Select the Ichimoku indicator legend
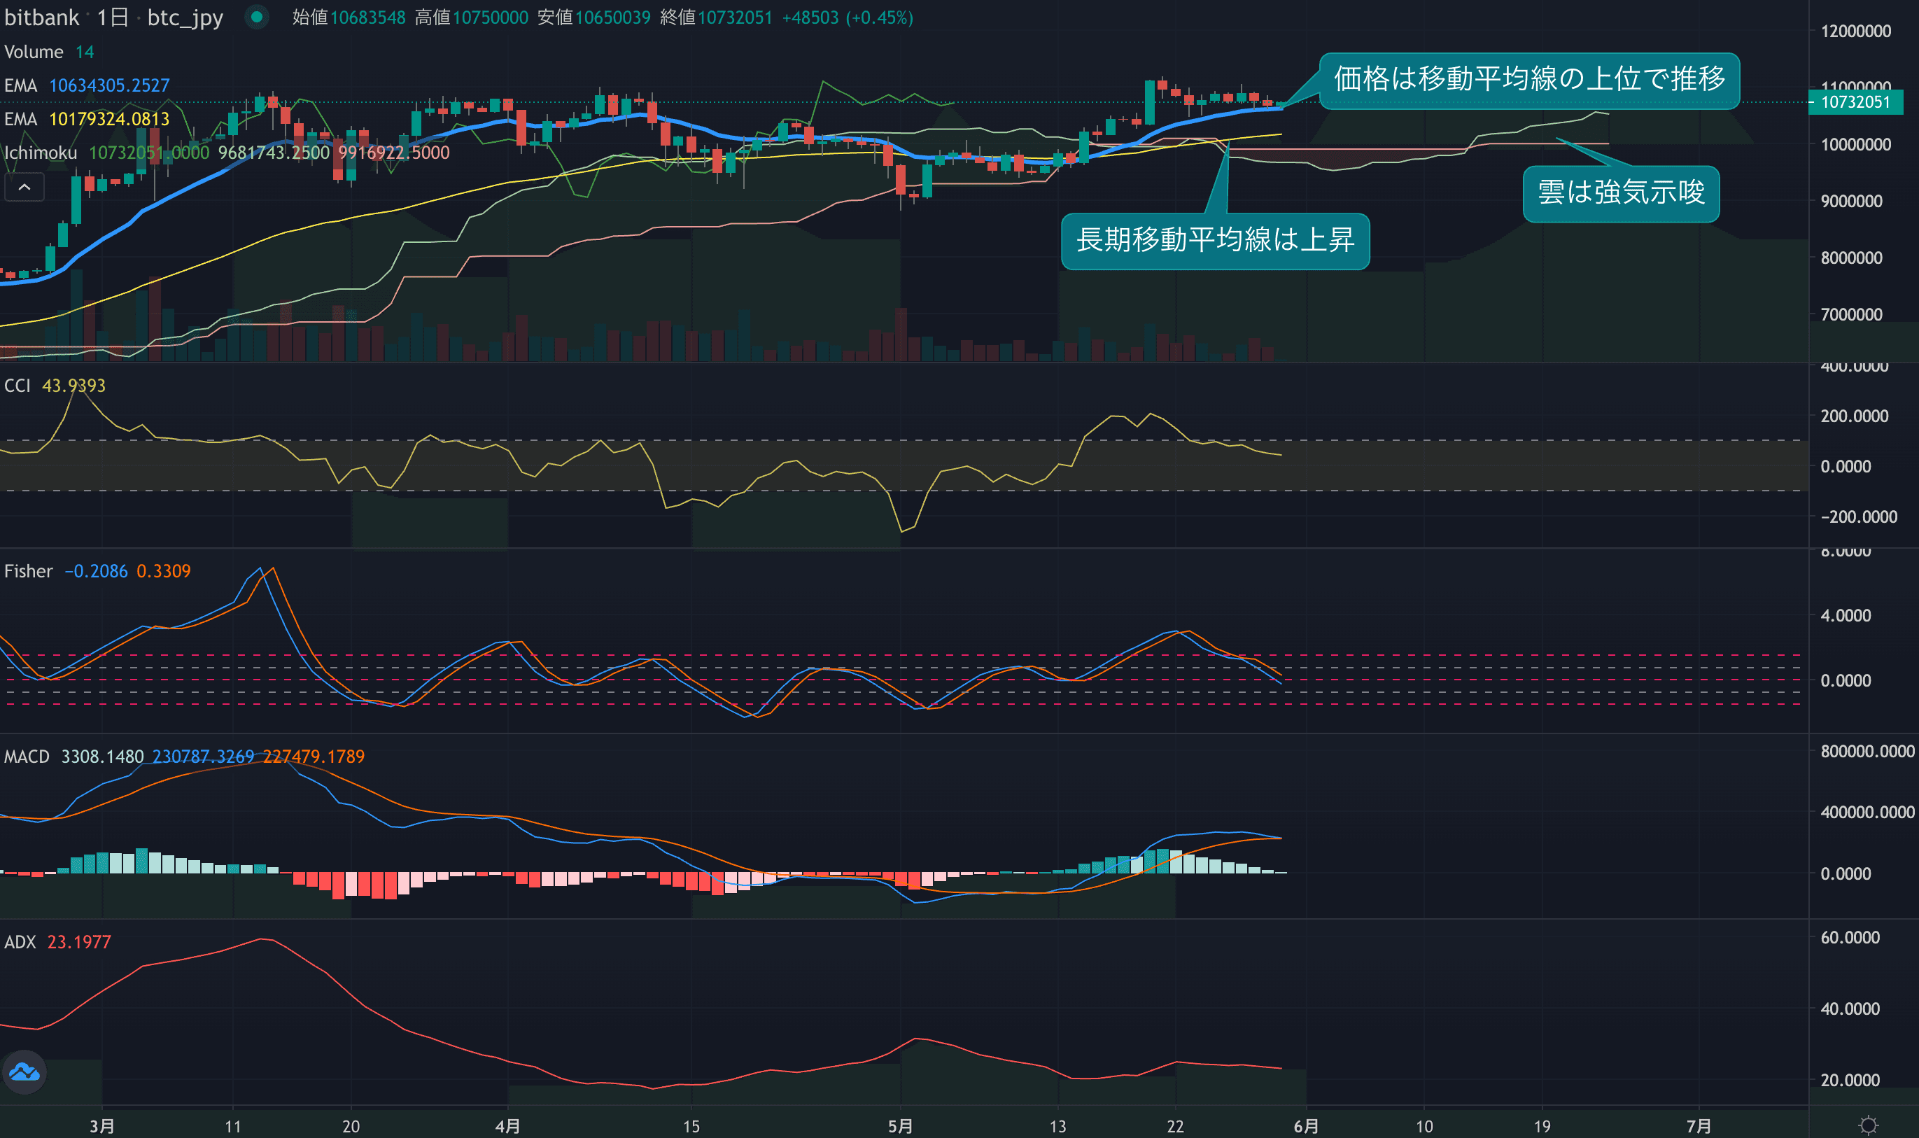This screenshot has width=1919, height=1138. pyautogui.click(x=41, y=153)
